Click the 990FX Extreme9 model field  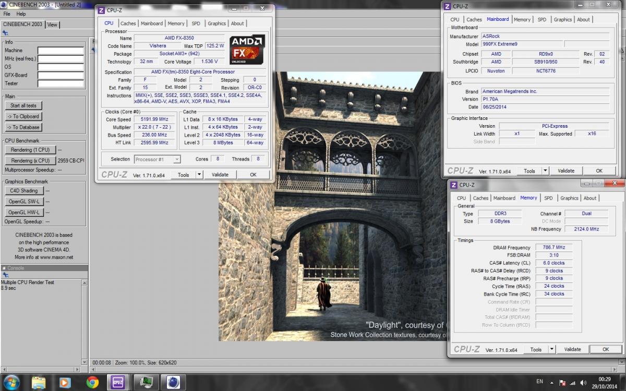(x=521, y=44)
